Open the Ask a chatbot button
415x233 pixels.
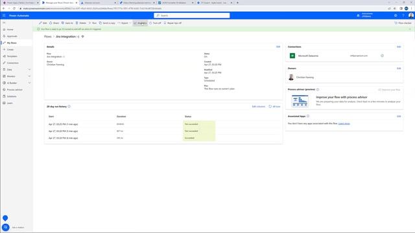[x=5, y=227]
